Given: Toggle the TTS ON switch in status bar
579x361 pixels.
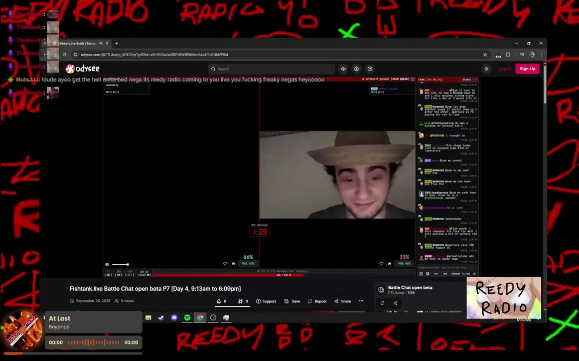Looking at the screenshot, I should click(108, 273).
